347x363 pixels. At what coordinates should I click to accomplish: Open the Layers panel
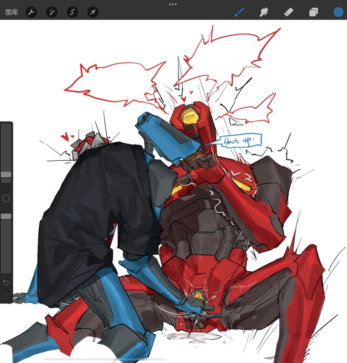pos(313,12)
